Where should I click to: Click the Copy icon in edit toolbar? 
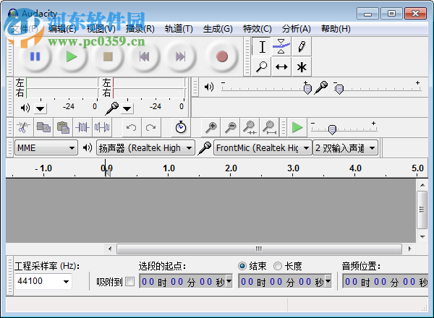coord(43,127)
